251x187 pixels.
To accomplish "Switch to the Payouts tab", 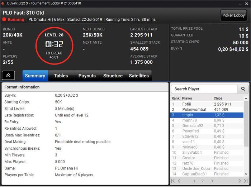I will pyautogui.click(x=87, y=76).
